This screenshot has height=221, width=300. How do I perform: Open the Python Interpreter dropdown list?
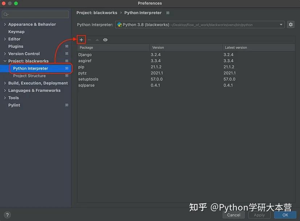coord(281,24)
